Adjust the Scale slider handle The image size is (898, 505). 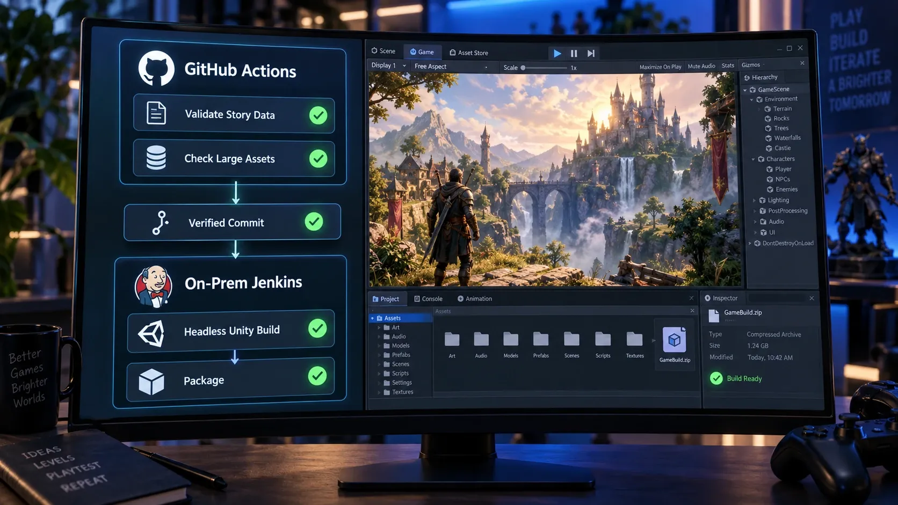pos(523,68)
